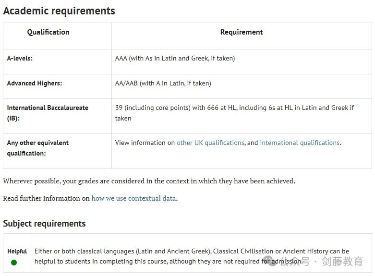The height and width of the screenshot is (276, 375).
Task: Click the AA/AAB Advanced Highers requirement text
Action: pos(163,83)
